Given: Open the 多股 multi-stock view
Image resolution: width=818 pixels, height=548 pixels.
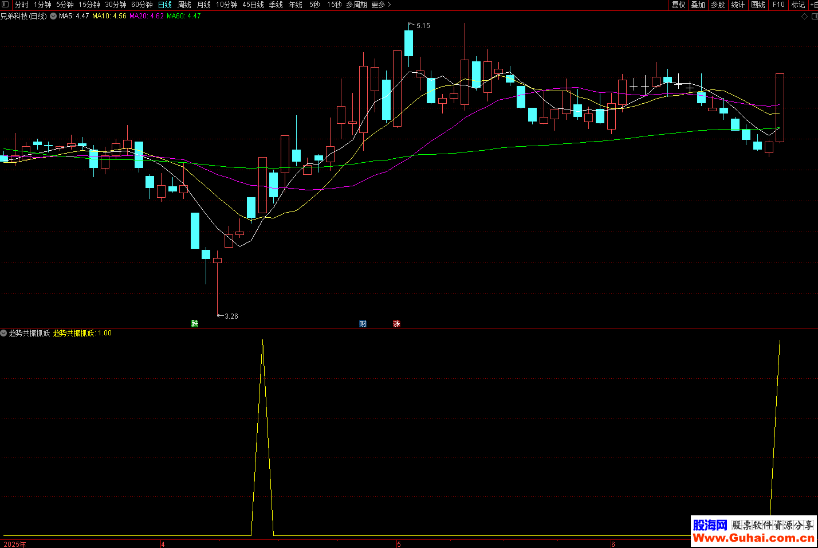Looking at the screenshot, I should point(718,5).
